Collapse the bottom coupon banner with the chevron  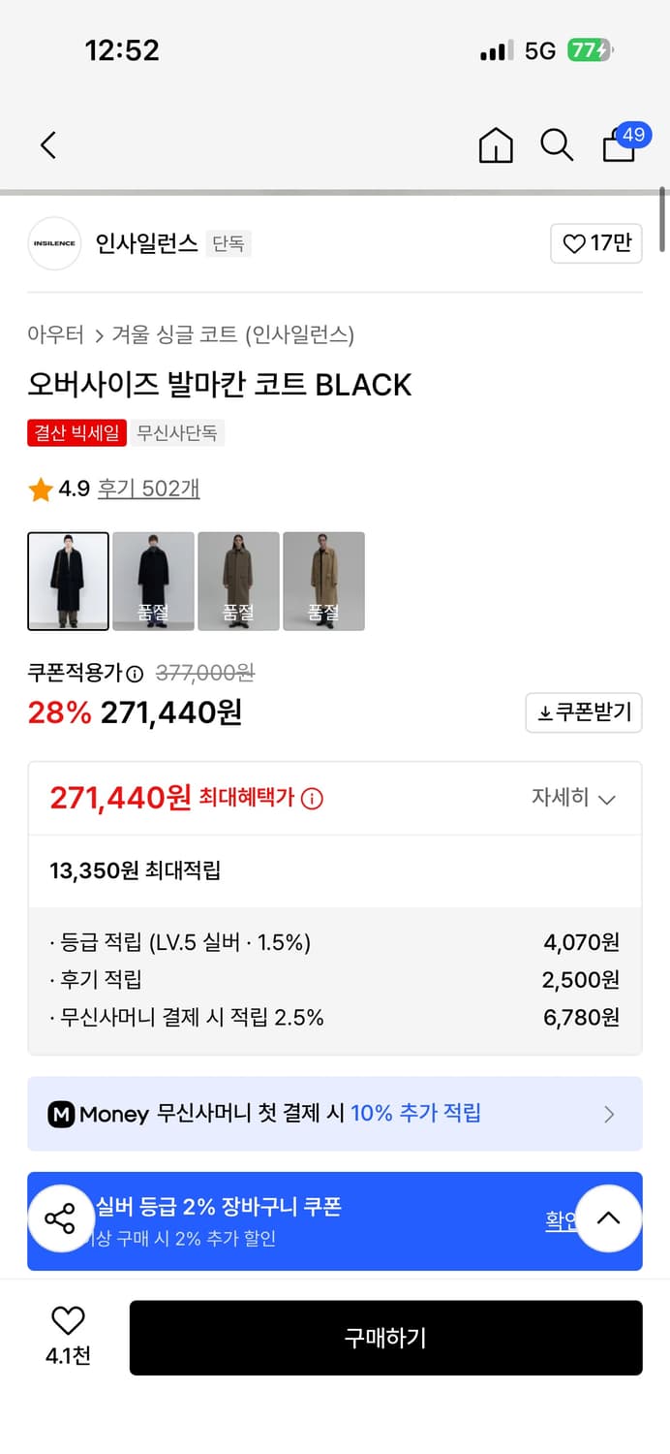tap(609, 1218)
